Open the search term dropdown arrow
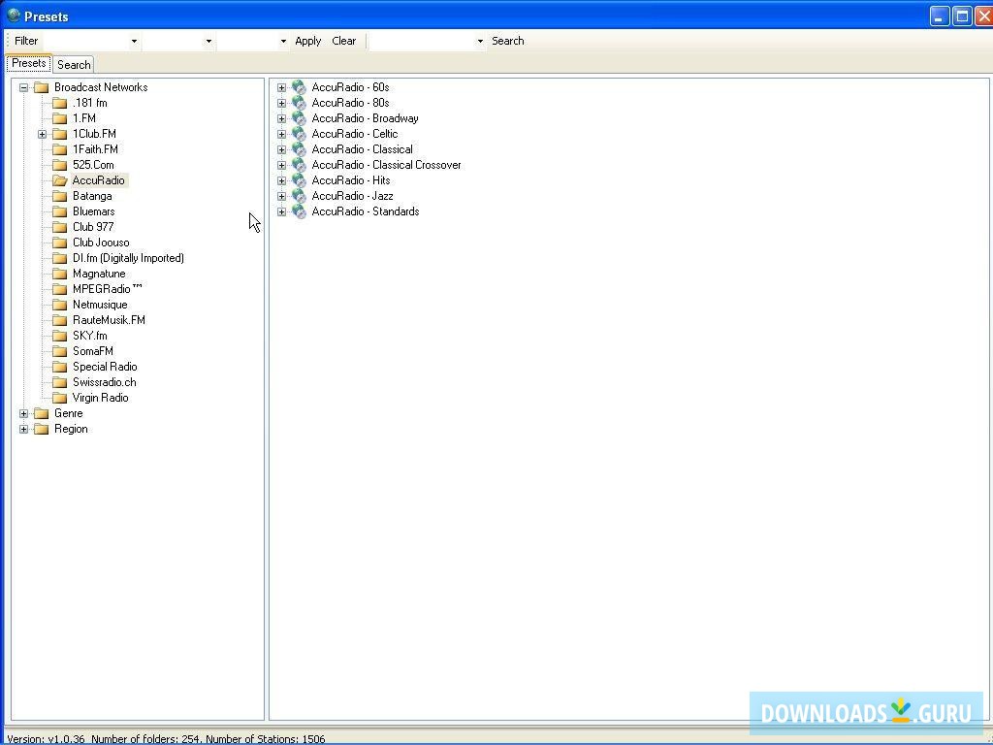The height and width of the screenshot is (745, 993). click(x=480, y=41)
